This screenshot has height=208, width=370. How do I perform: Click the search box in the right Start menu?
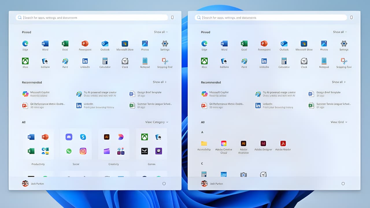pos(271,18)
